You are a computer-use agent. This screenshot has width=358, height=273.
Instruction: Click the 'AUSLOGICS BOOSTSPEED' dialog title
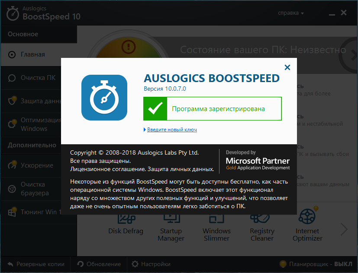(212, 78)
